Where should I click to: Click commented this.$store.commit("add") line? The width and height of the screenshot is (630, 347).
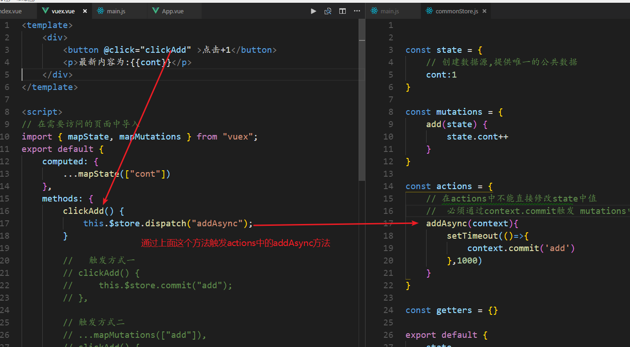tap(148, 285)
